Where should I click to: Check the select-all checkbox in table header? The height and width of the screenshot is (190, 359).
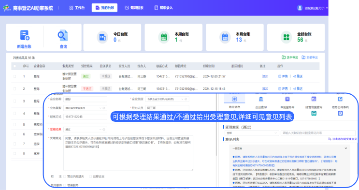point(14,66)
